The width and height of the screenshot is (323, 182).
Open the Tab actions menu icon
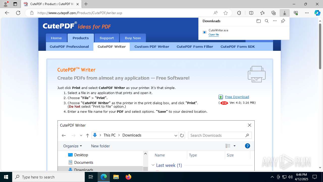15,4
